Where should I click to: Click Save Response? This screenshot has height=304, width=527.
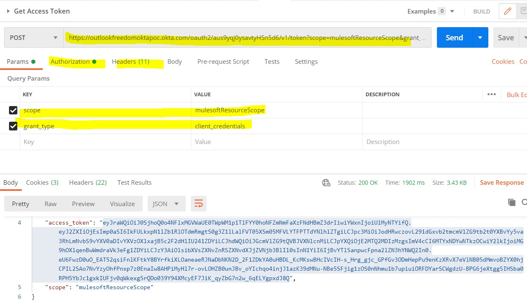[x=502, y=183]
